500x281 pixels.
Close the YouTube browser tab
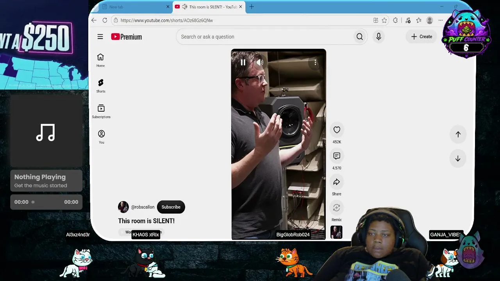click(x=241, y=7)
